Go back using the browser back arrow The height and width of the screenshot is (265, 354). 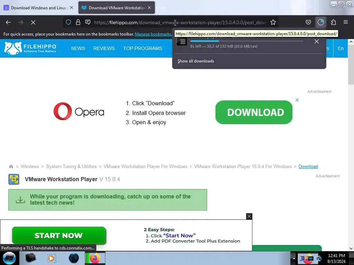pyautogui.click(x=8, y=22)
